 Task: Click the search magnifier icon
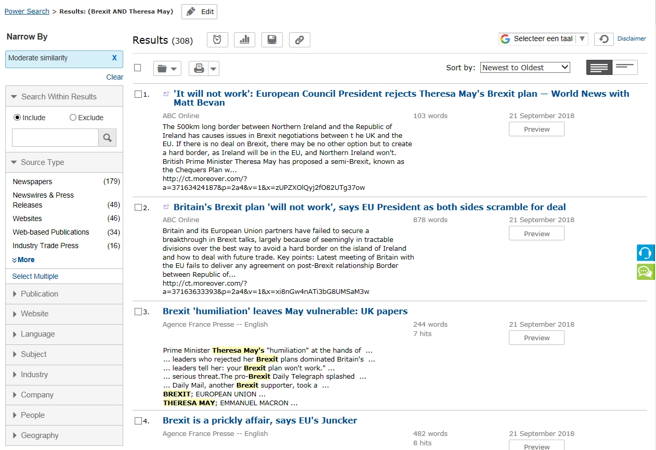(108, 138)
